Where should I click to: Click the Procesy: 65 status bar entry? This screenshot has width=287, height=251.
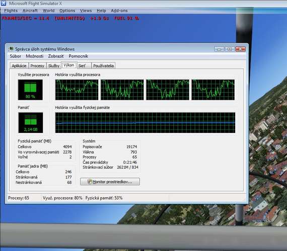[19, 198]
